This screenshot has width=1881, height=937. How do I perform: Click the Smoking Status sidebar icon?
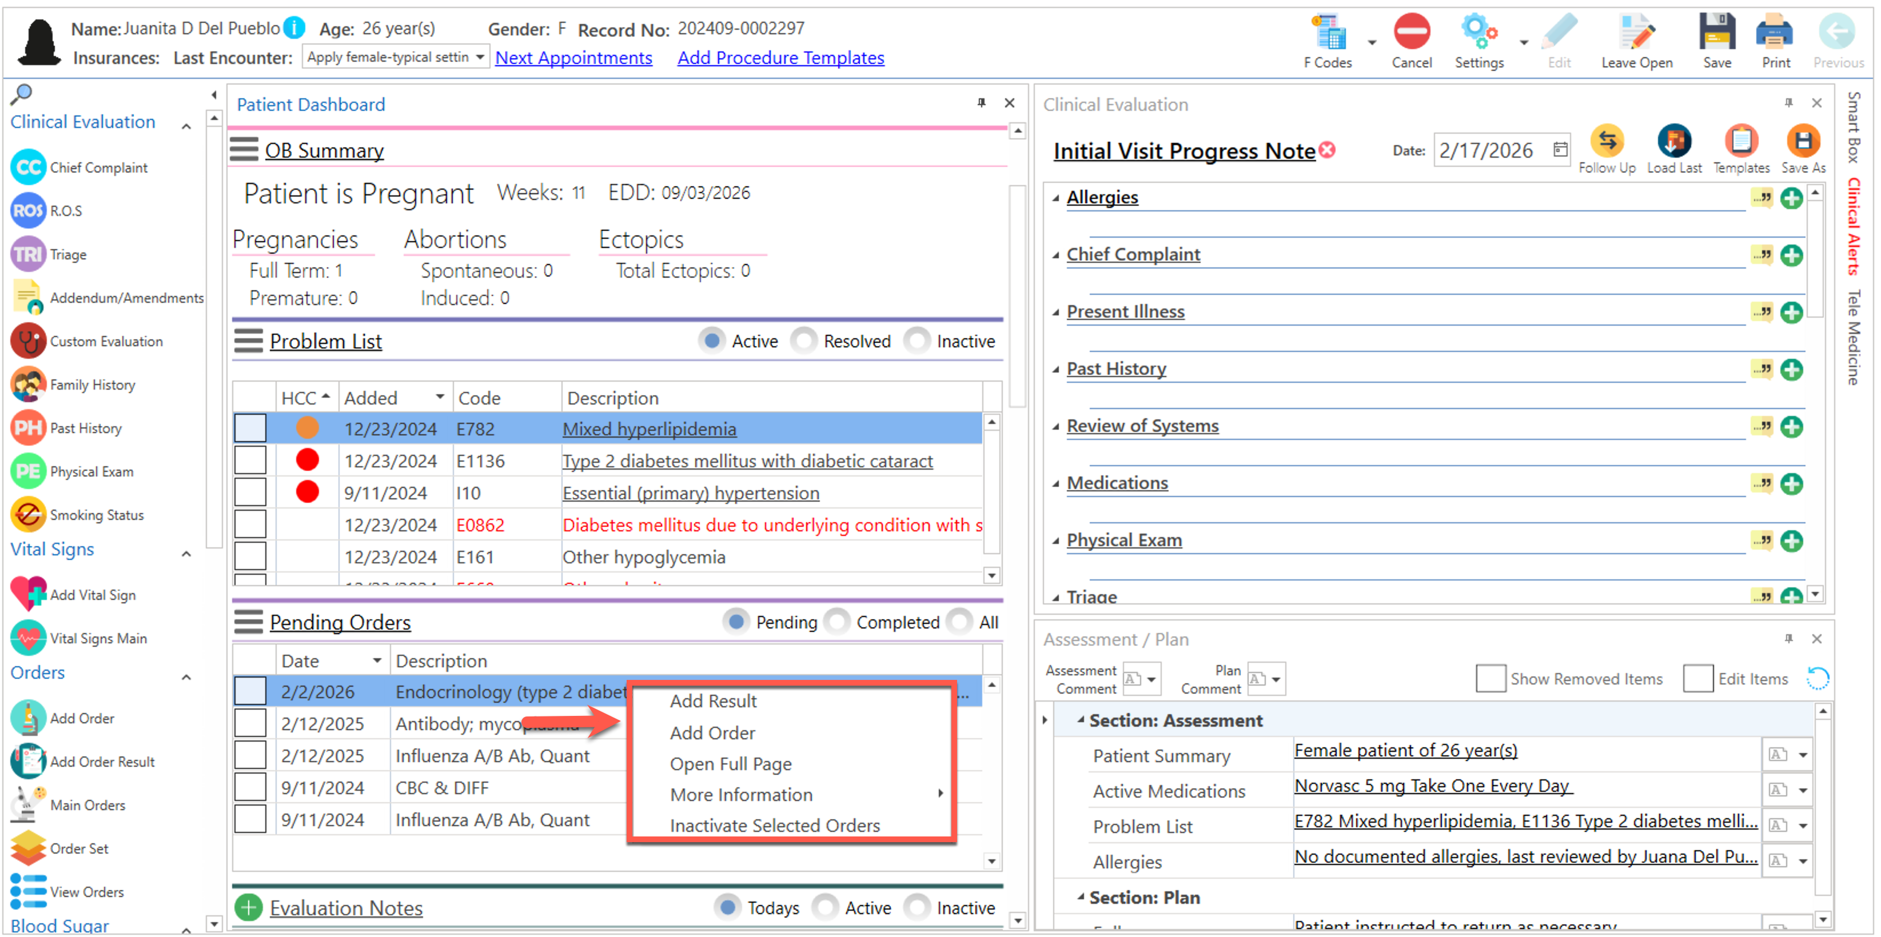(x=29, y=514)
